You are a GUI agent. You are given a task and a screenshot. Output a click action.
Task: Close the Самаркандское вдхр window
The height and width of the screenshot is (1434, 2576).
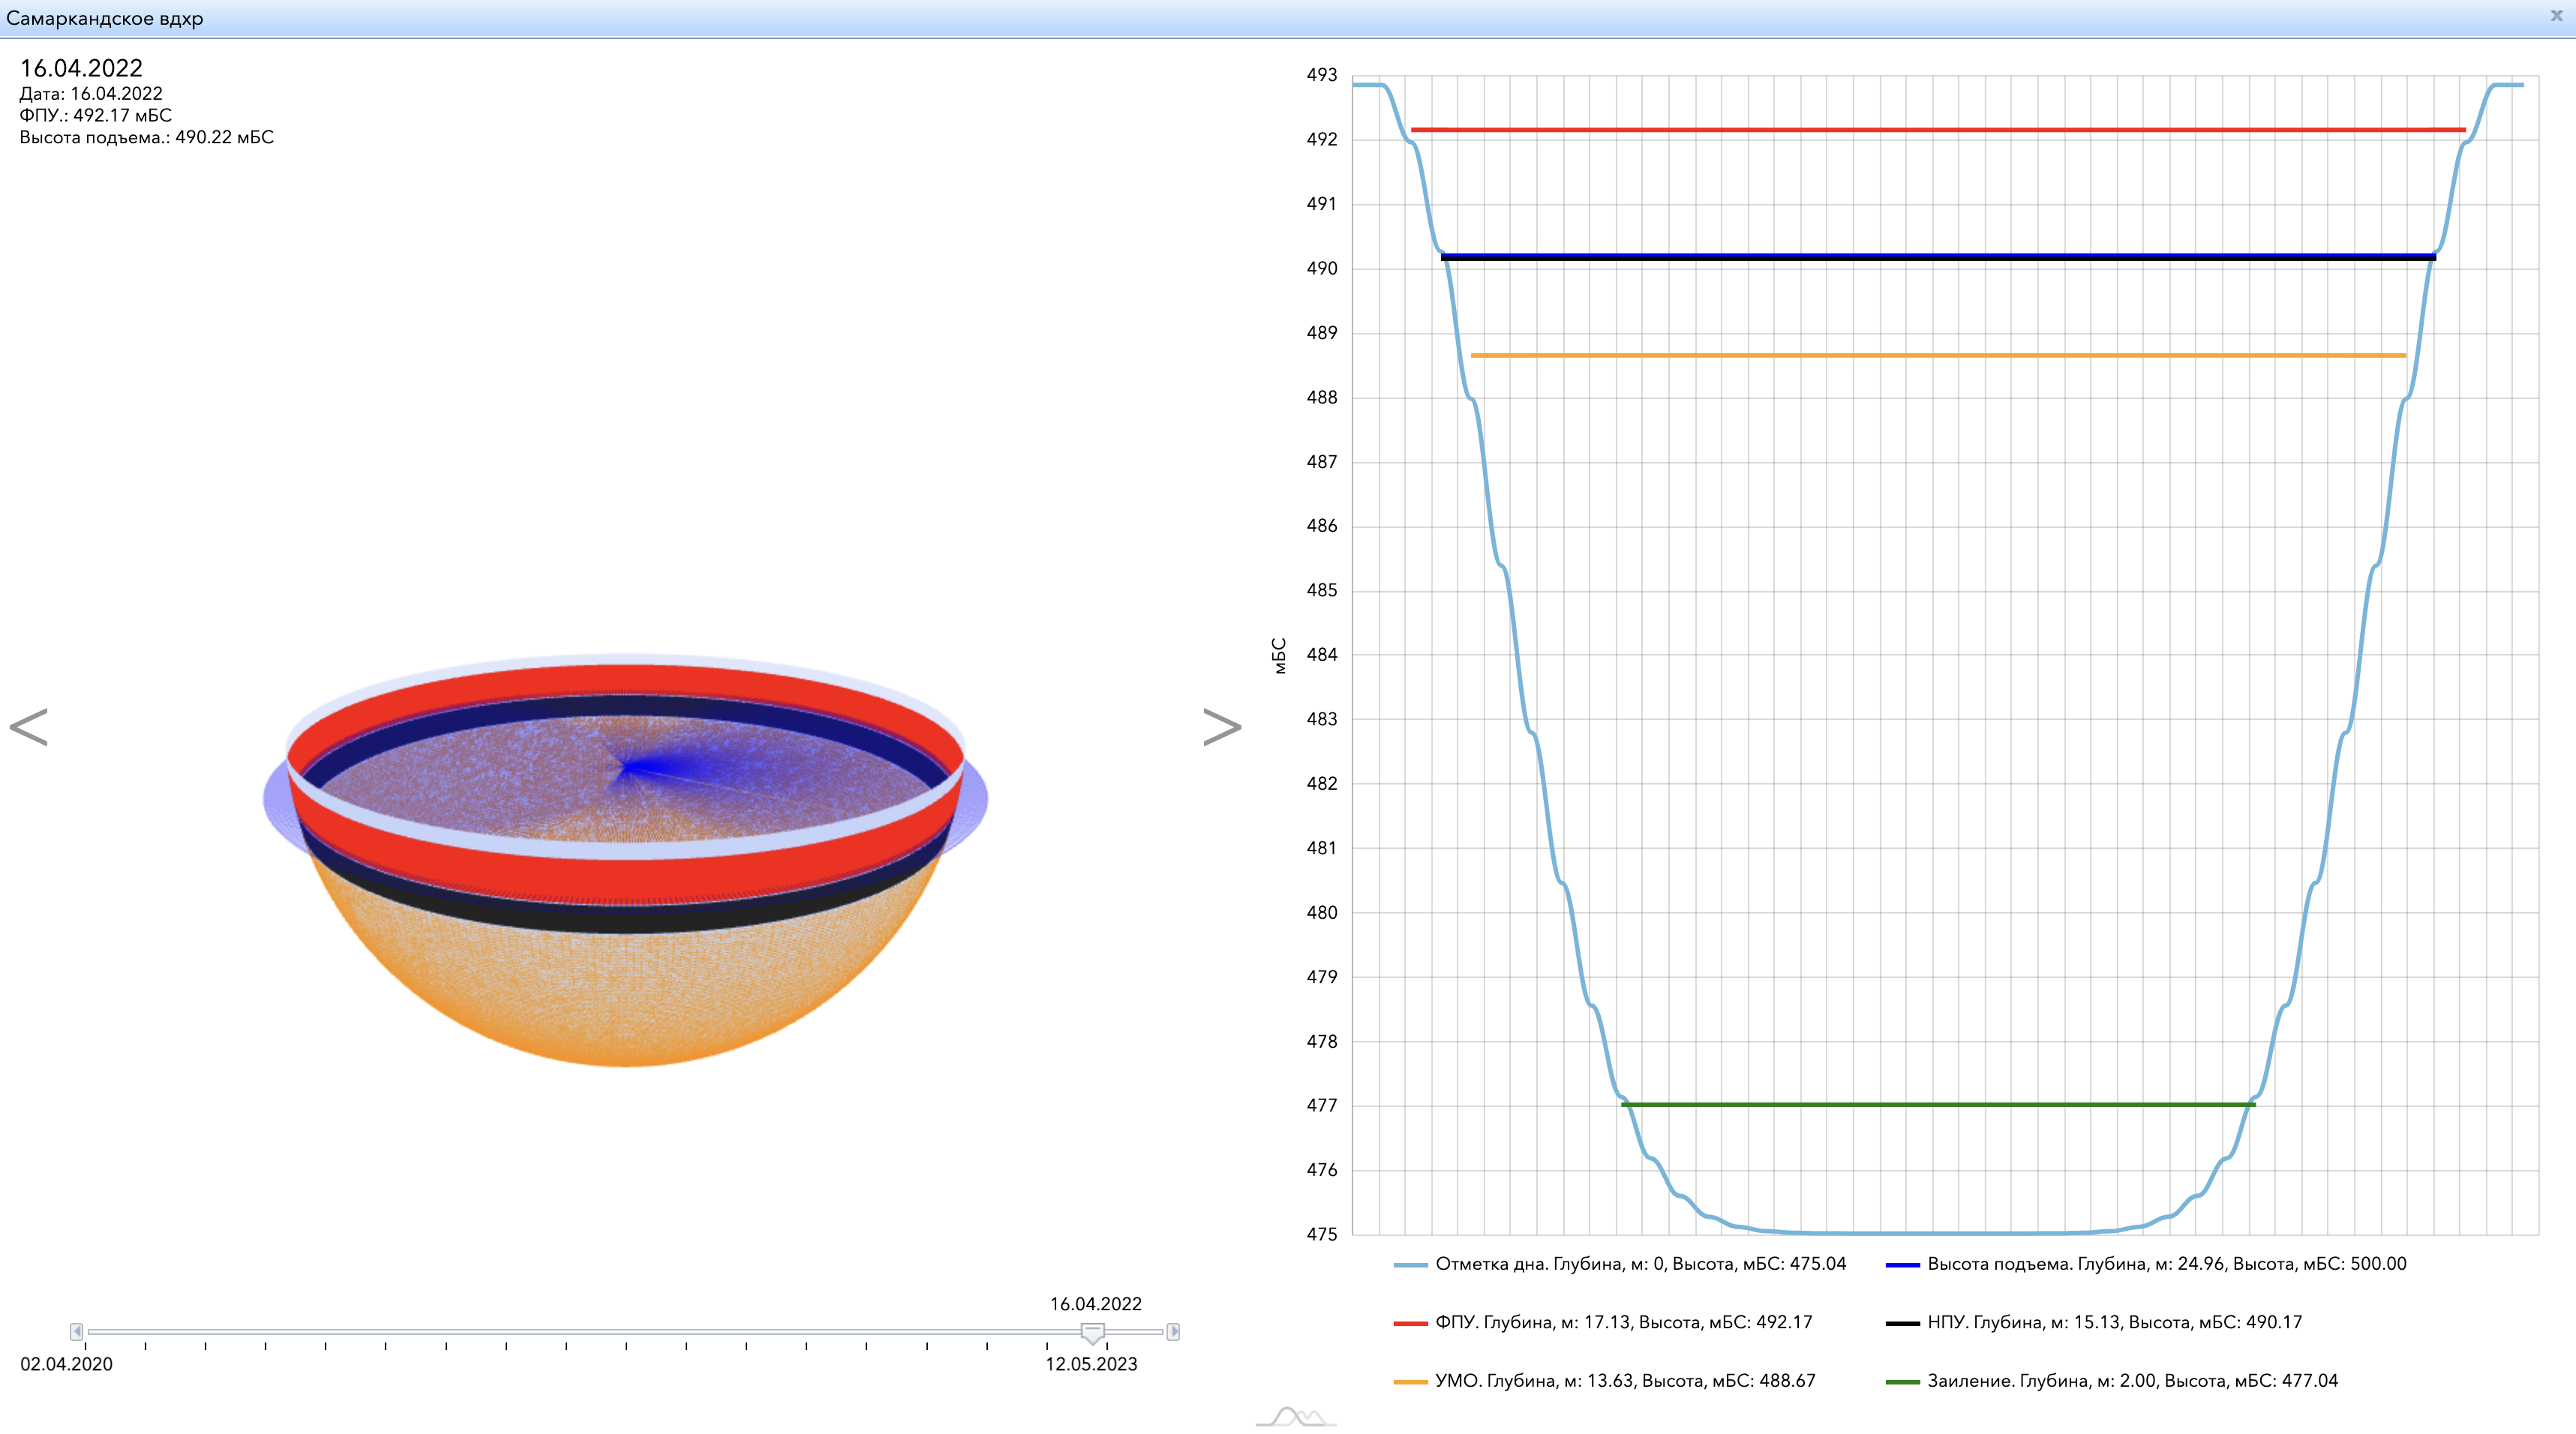[2556, 16]
